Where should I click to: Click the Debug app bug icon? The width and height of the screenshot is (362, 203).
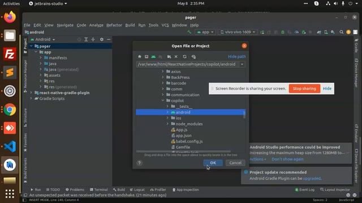(283, 32)
